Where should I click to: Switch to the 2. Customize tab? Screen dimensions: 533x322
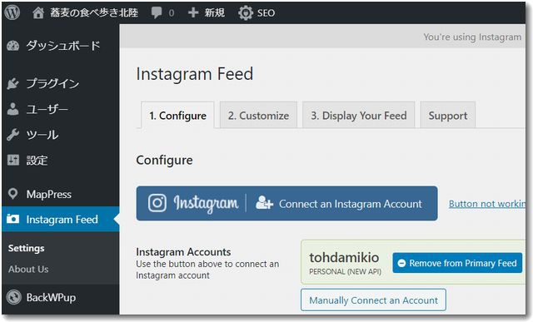258,116
